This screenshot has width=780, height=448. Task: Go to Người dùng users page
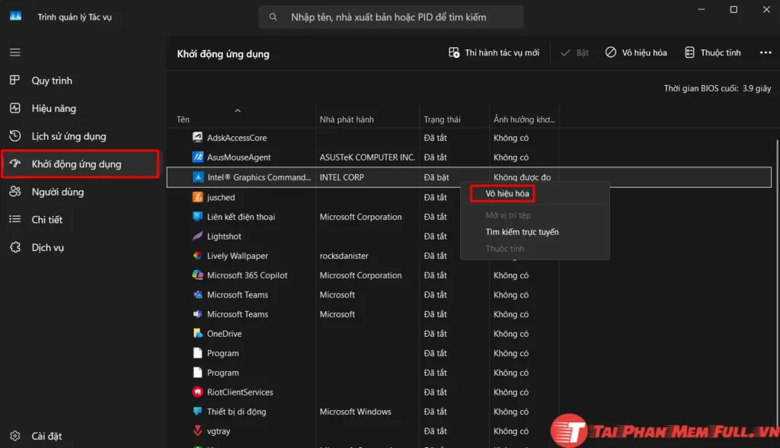click(57, 192)
